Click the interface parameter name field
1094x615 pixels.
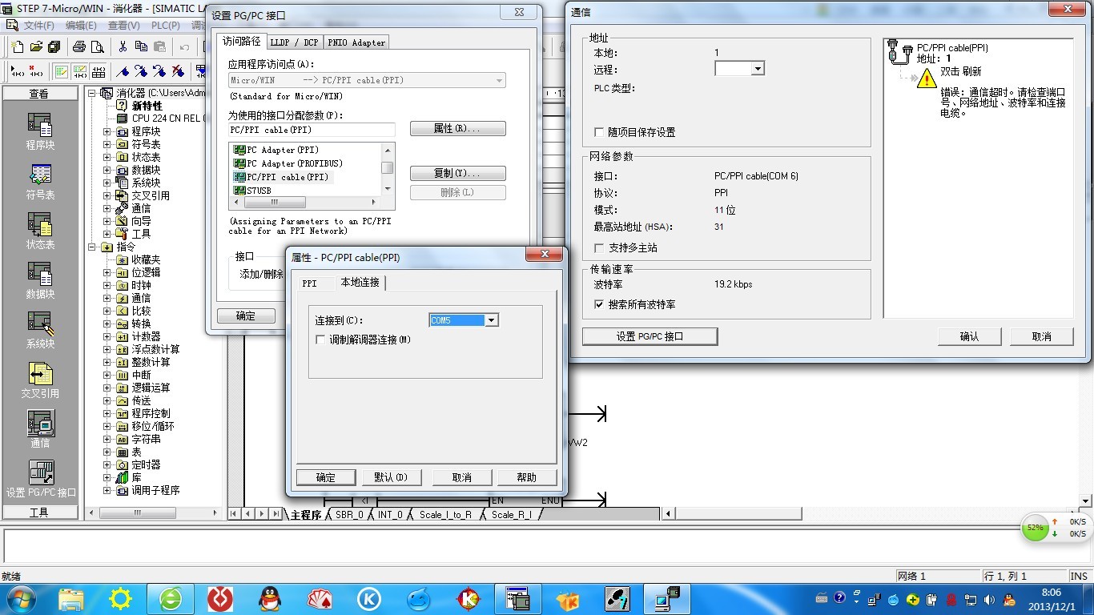click(x=312, y=130)
